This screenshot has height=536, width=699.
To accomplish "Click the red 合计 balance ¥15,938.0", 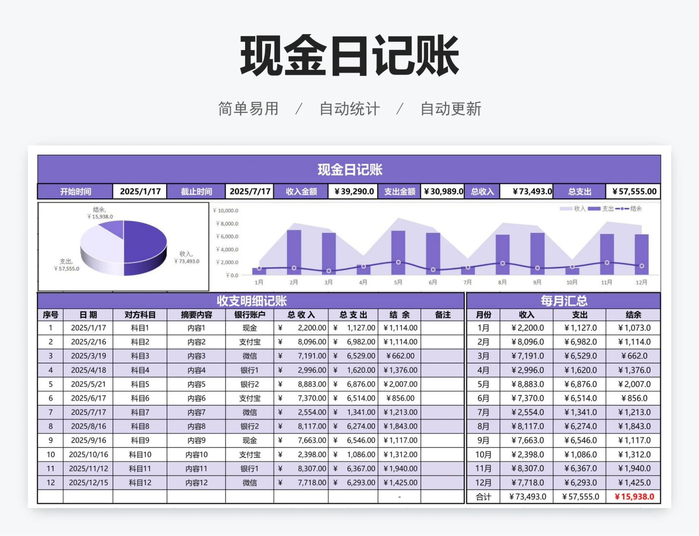I will (635, 496).
